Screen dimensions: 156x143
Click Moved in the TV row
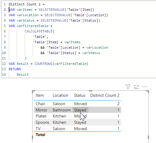pyautogui.click(x=80, y=129)
